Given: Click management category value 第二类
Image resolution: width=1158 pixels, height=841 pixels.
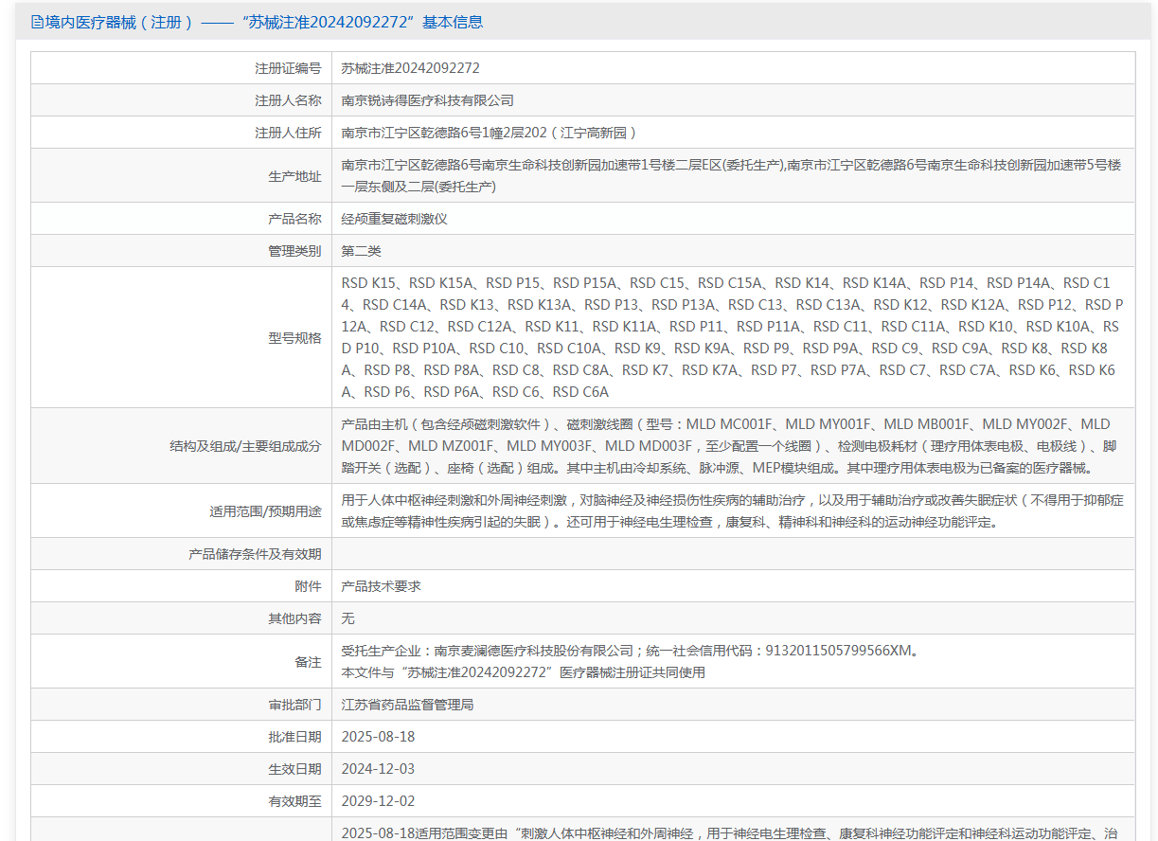Looking at the screenshot, I should (x=361, y=251).
